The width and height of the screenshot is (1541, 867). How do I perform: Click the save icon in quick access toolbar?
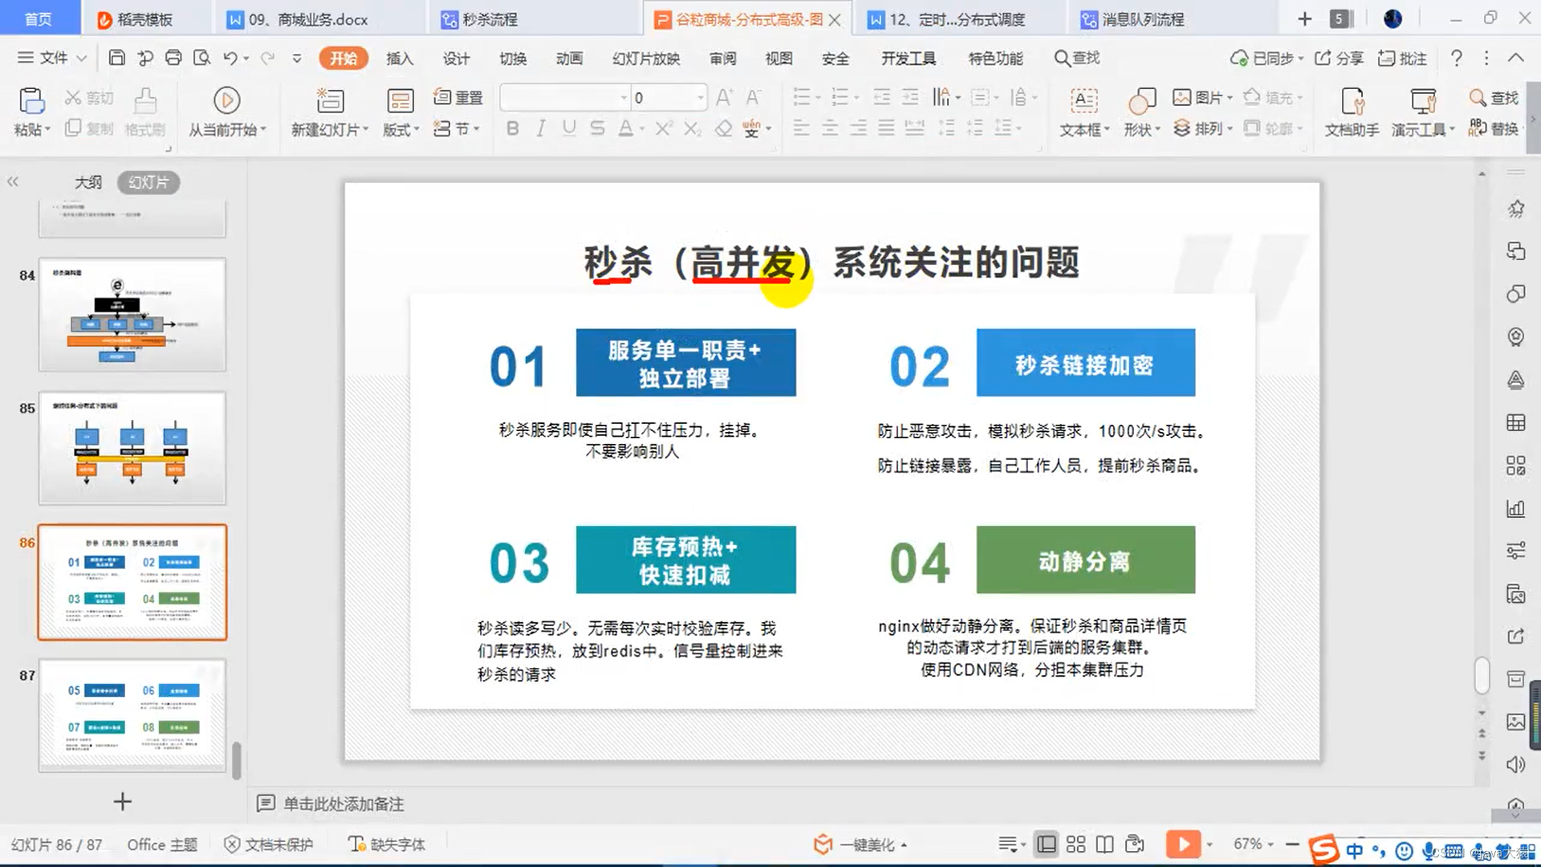pyautogui.click(x=116, y=58)
